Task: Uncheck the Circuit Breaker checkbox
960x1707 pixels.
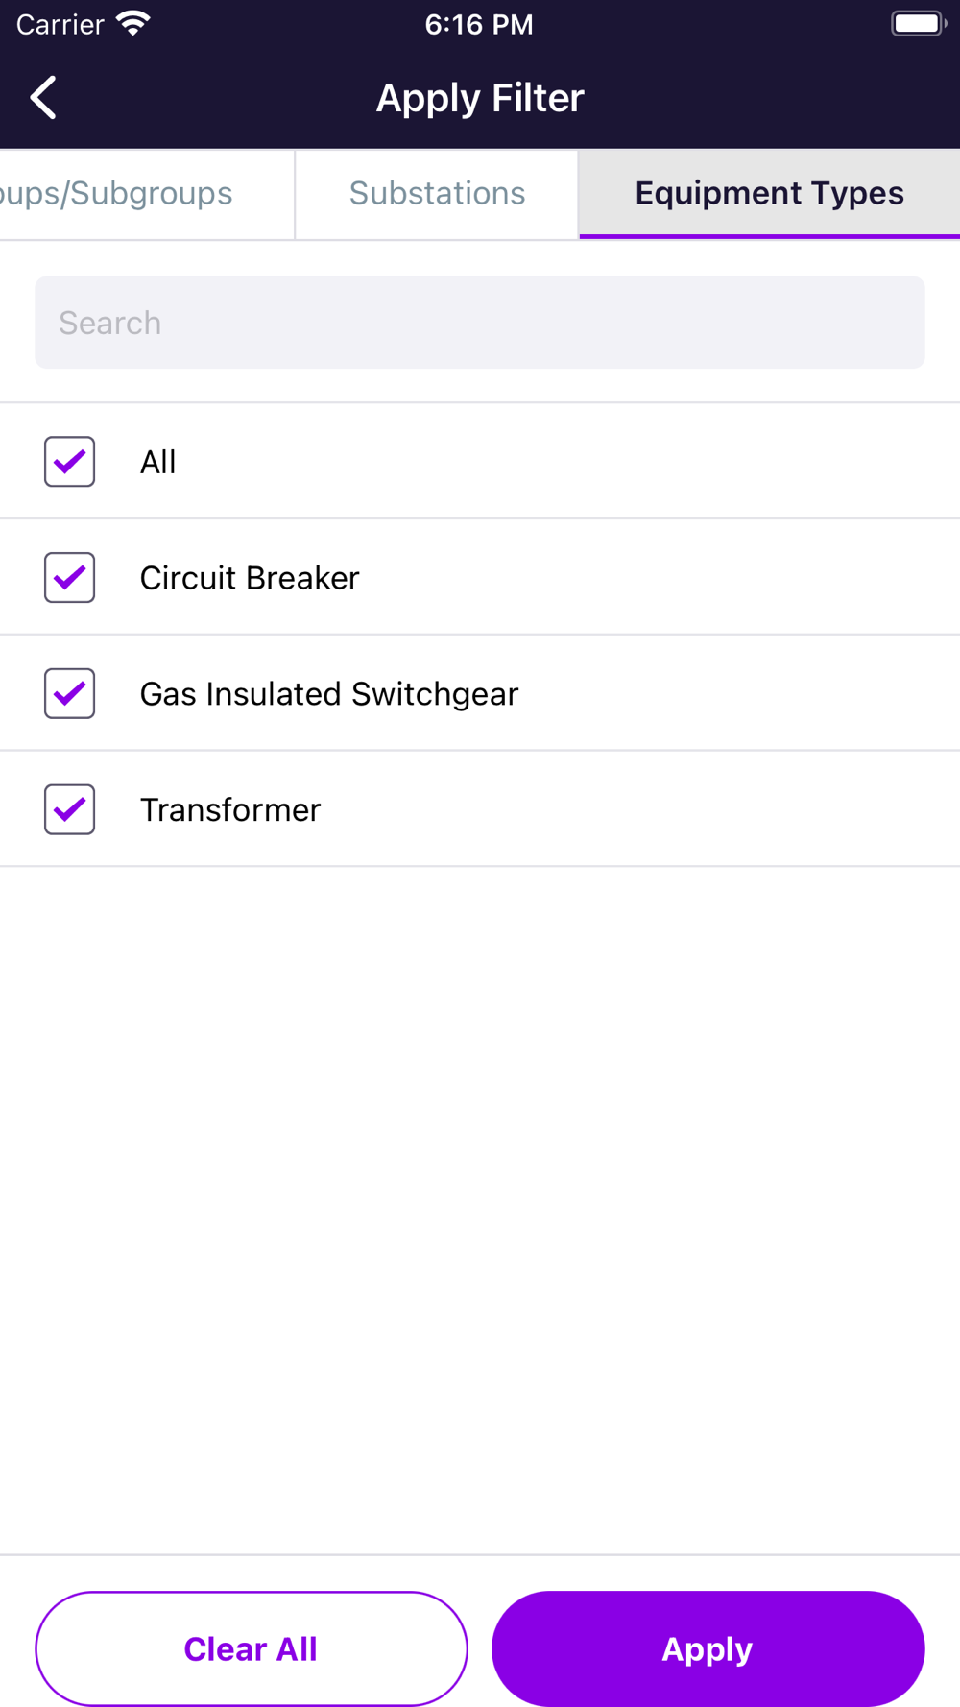Action: [69, 578]
